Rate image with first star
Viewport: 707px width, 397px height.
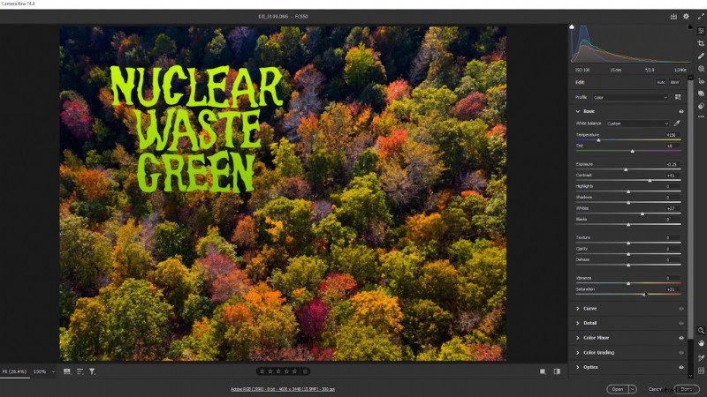(262, 371)
